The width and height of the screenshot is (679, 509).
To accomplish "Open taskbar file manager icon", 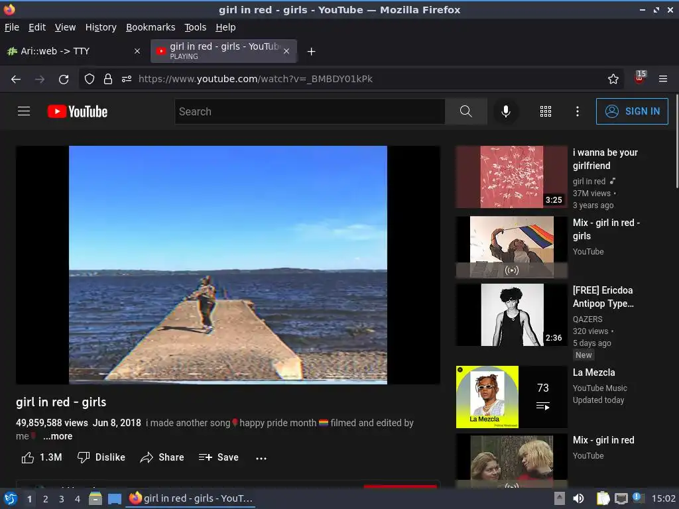I will point(95,498).
